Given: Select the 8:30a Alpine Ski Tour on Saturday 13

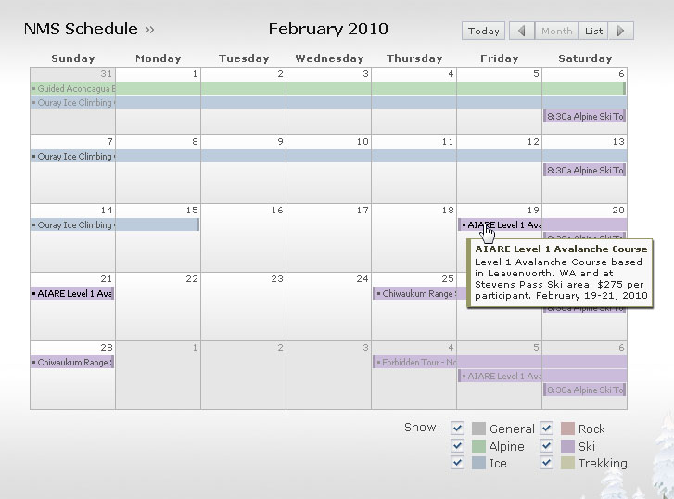Looking at the screenshot, I should click(584, 171).
